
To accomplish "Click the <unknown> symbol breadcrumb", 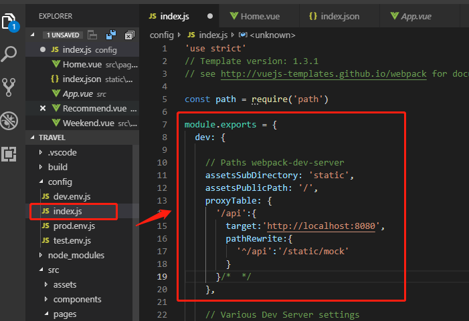I will pyautogui.click(x=267, y=35).
